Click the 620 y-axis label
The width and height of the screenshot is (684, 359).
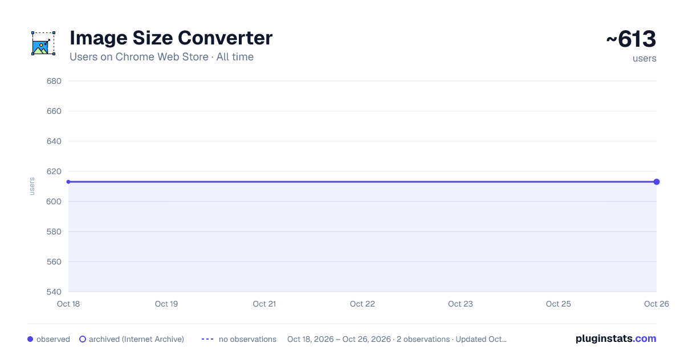click(x=54, y=172)
